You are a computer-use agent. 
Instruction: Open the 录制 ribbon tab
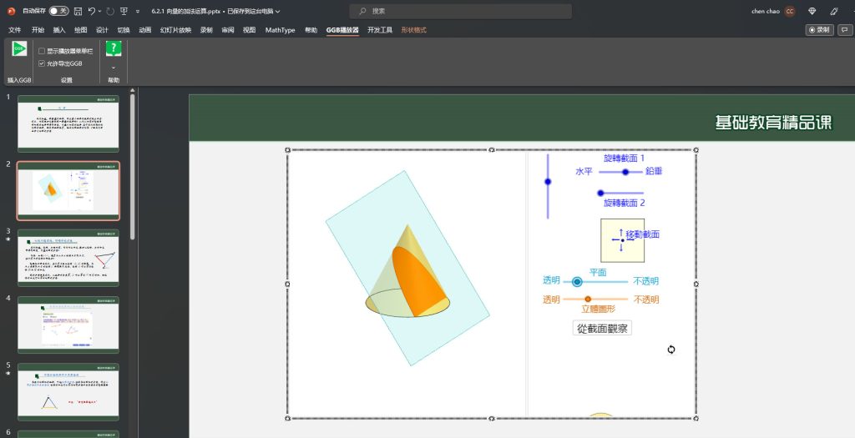click(x=206, y=30)
